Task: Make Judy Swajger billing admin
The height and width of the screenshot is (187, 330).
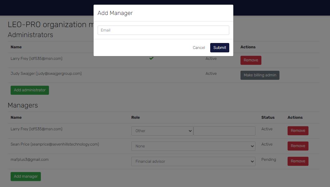Action: pyautogui.click(x=260, y=75)
